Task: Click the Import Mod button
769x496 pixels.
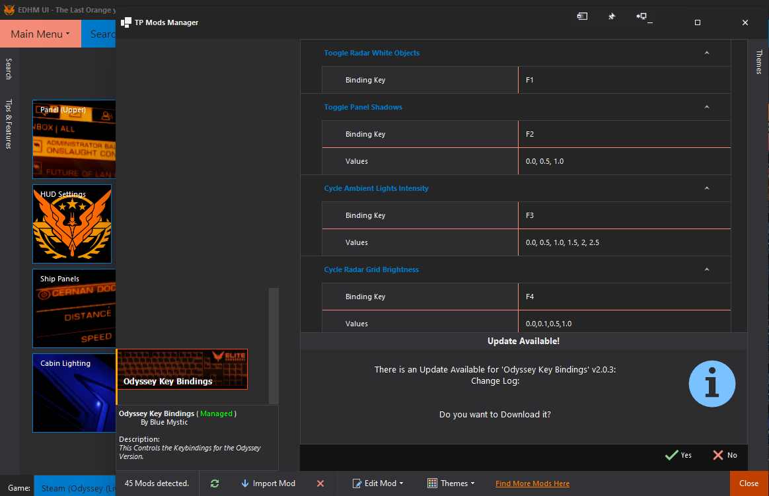Action: 268,483
